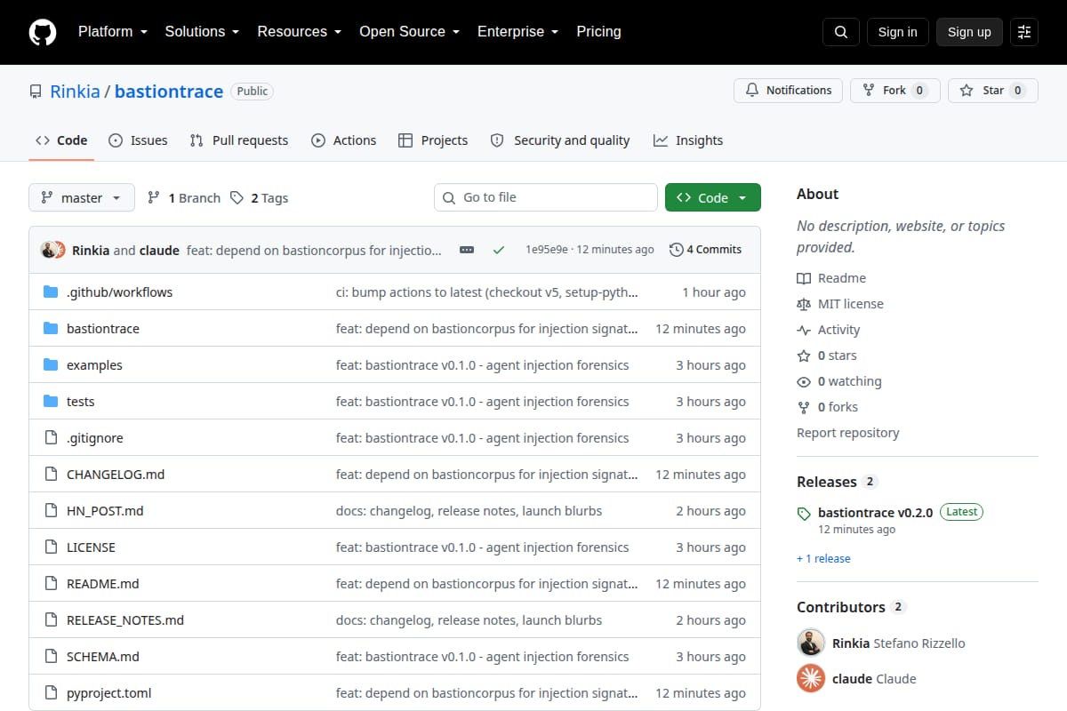The height and width of the screenshot is (711, 1067).
Task: Click the Rinkia commit author avatar
Action: tap(49, 250)
